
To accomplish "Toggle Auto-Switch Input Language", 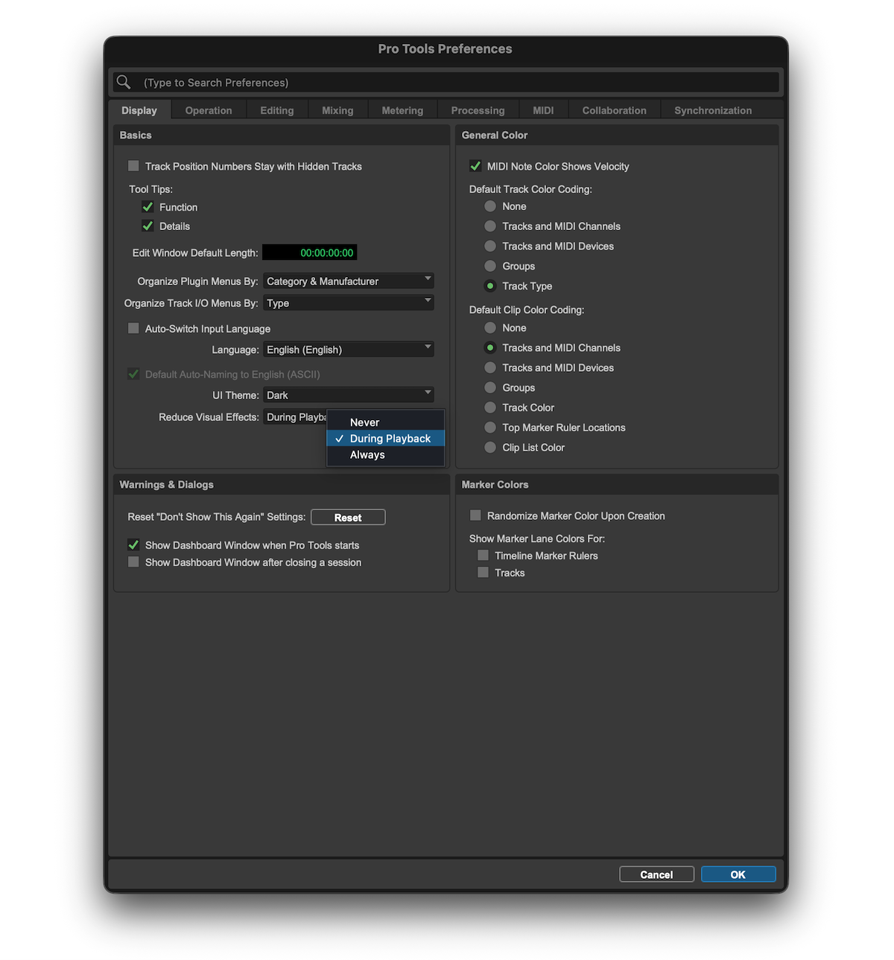I will tap(133, 328).
